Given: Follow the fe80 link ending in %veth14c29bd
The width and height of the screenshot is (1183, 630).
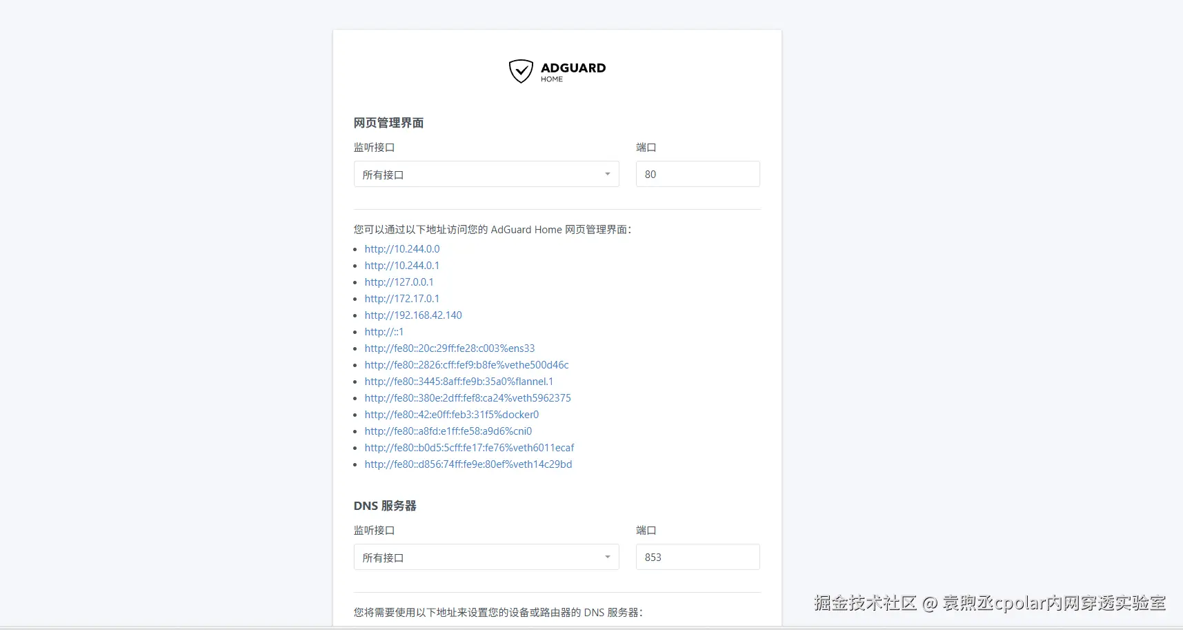Looking at the screenshot, I should tap(468, 464).
